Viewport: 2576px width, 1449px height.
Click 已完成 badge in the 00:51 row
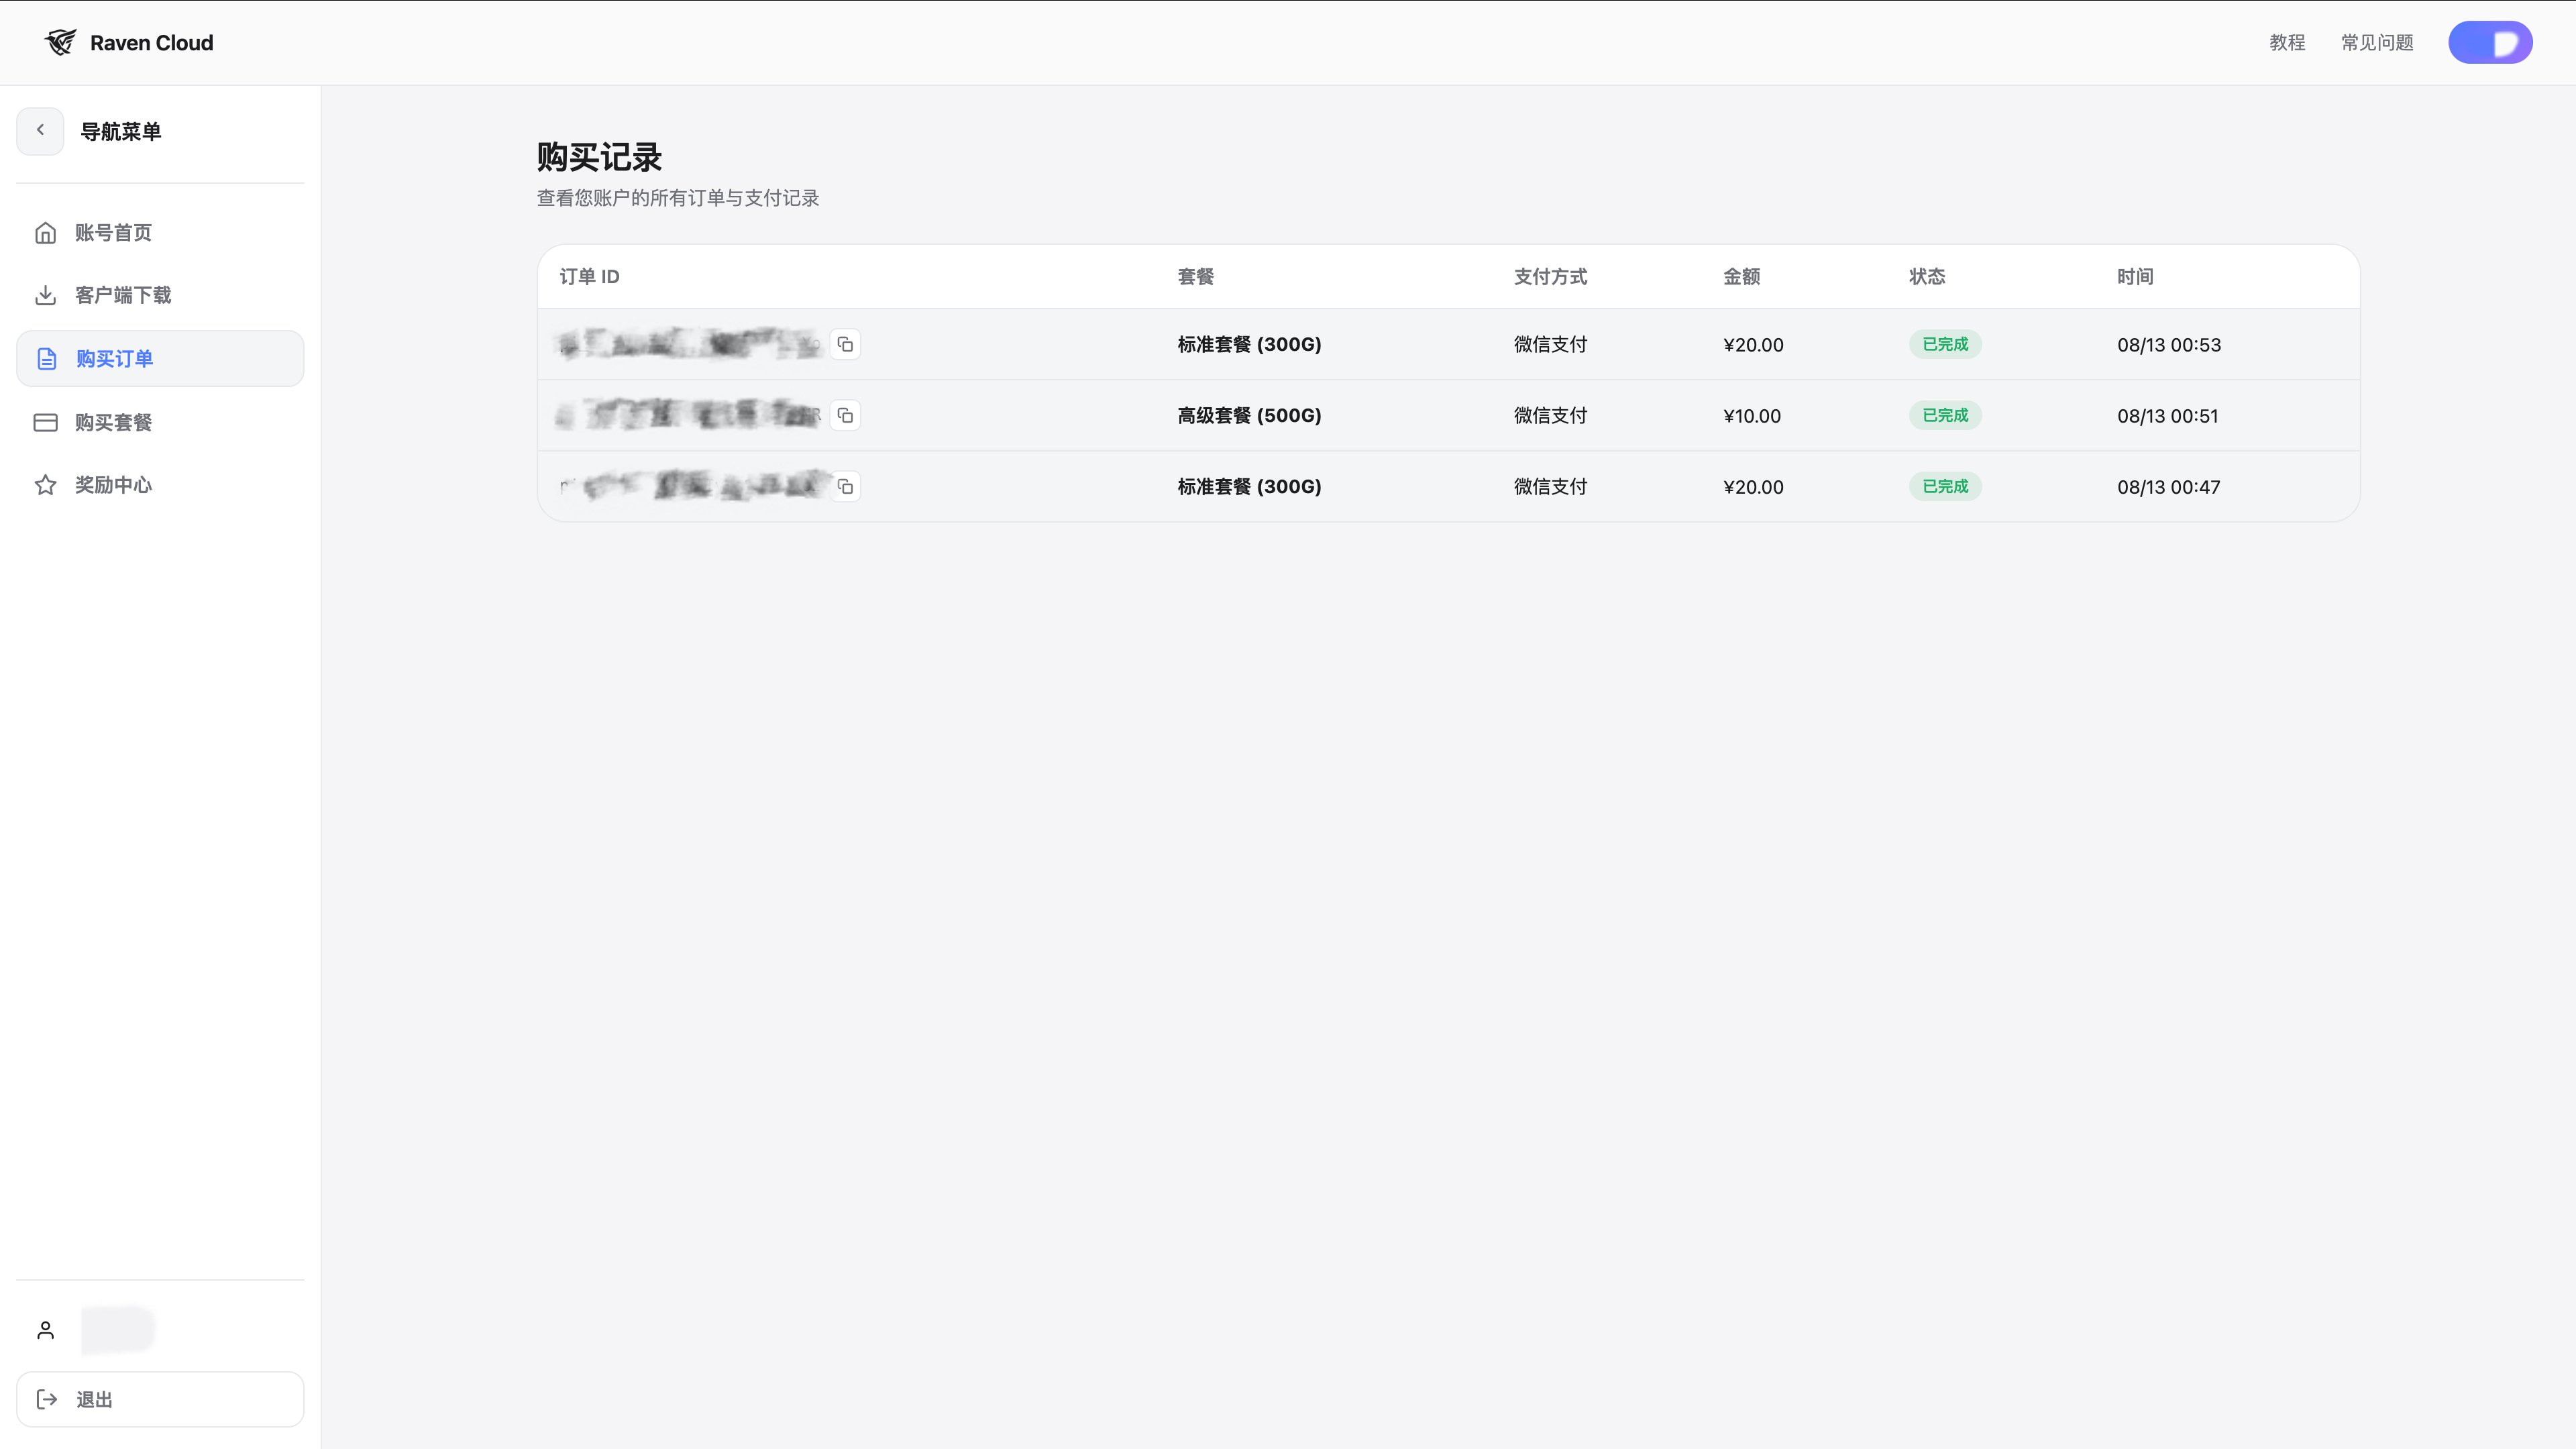1945,415
